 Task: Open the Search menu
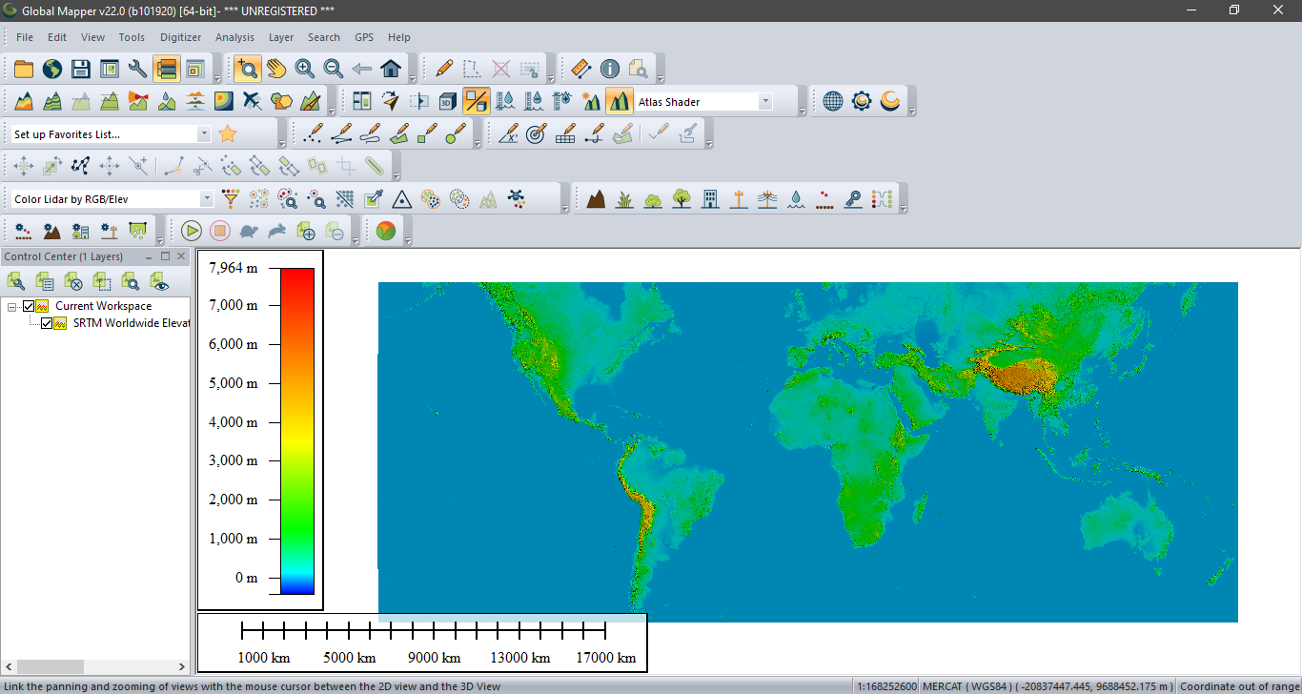(x=324, y=37)
